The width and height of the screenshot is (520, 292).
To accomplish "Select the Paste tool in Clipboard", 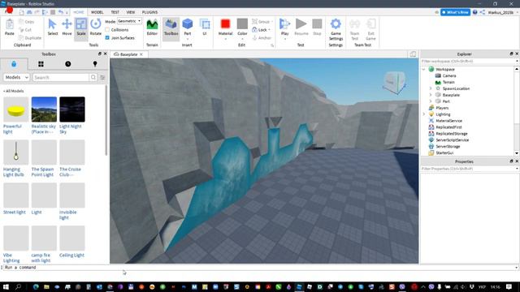I will coord(9,27).
